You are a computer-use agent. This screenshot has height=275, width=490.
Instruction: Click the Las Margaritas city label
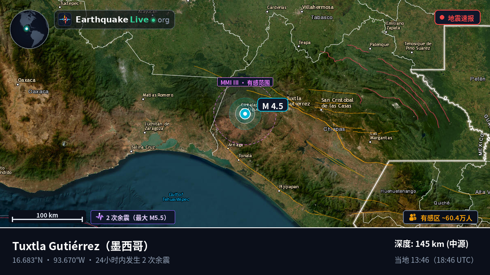point(381,136)
